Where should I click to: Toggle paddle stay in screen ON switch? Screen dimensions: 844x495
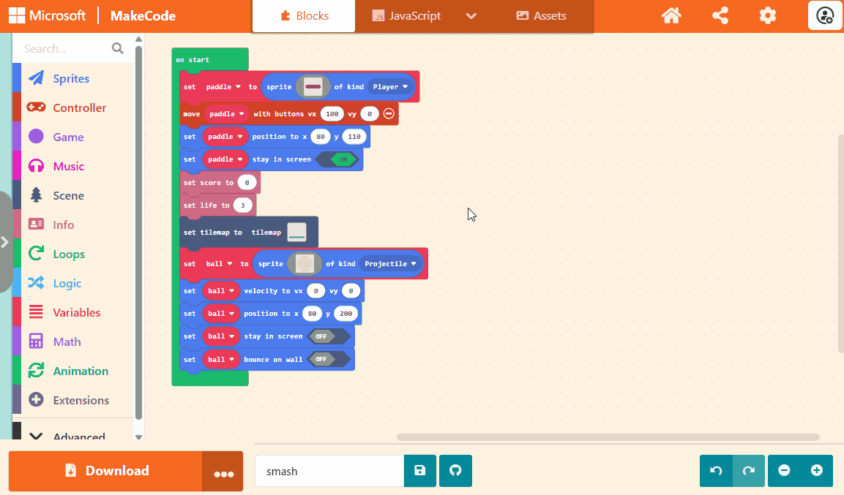point(338,159)
